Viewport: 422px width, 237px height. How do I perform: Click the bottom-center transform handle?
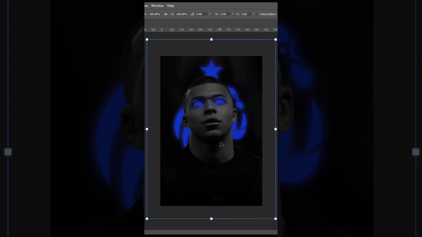pyautogui.click(x=211, y=219)
